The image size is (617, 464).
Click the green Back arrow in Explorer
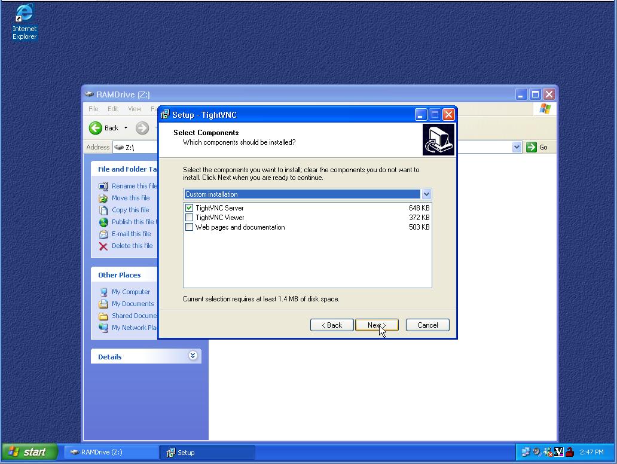coord(96,128)
